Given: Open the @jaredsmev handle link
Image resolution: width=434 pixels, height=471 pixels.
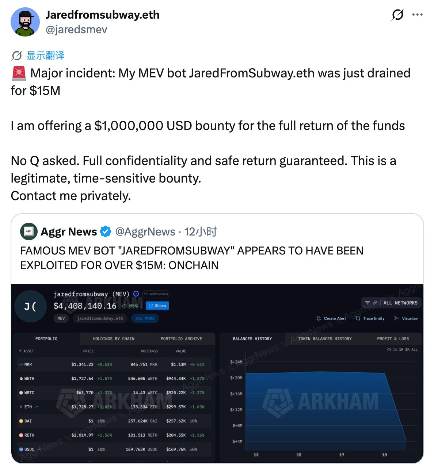Looking at the screenshot, I should click(76, 30).
